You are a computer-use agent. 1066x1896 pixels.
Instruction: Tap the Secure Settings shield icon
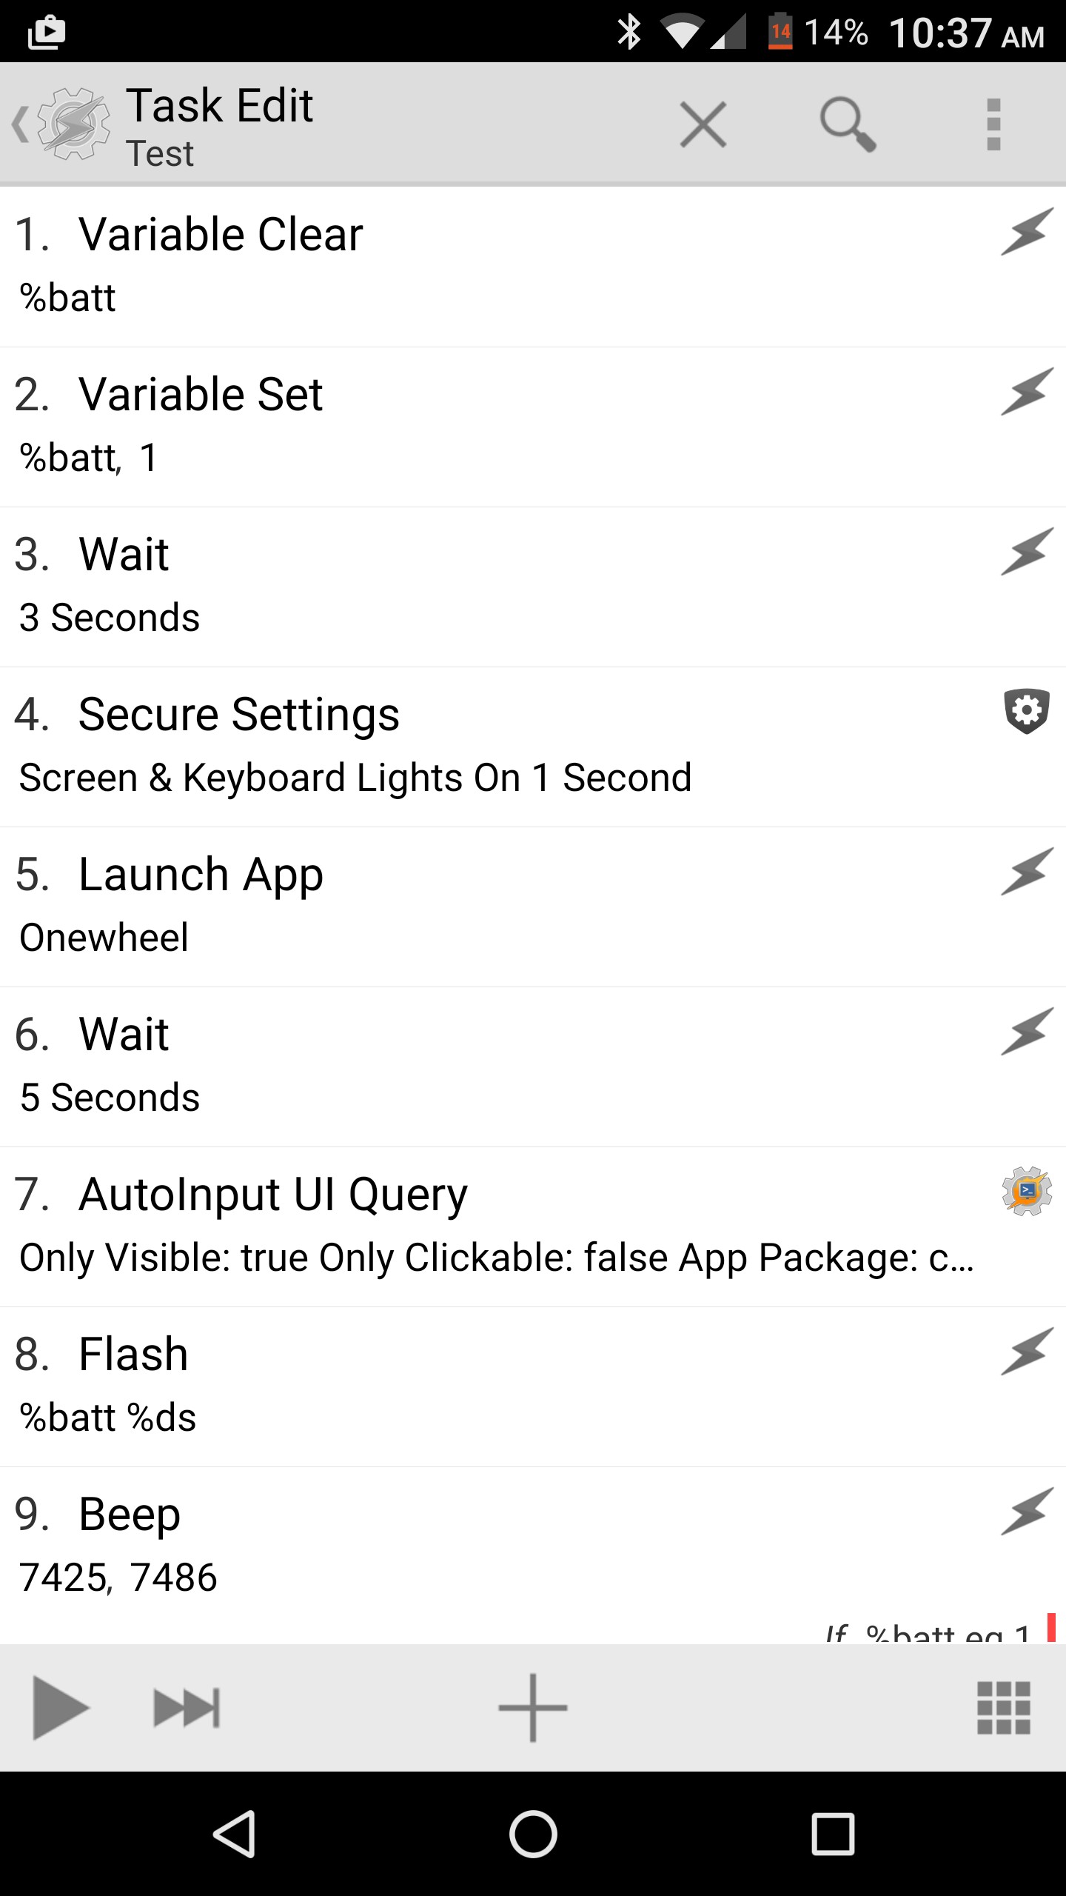point(1027,711)
